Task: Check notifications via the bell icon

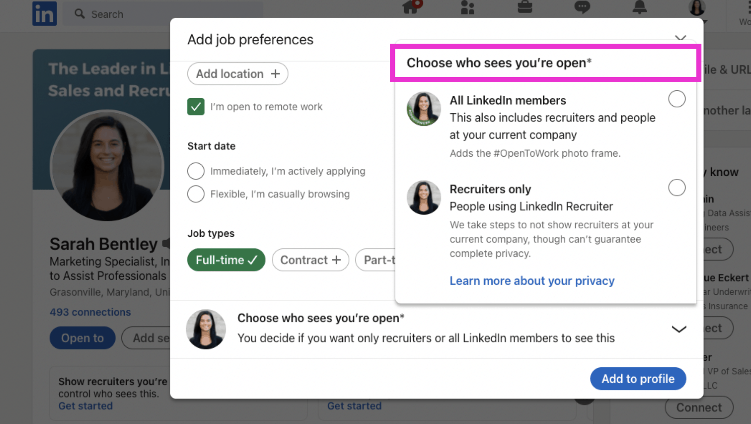Action: pos(639,8)
